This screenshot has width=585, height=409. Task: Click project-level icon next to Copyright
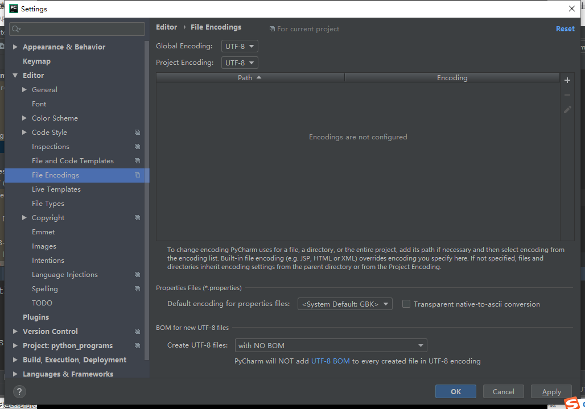(137, 218)
